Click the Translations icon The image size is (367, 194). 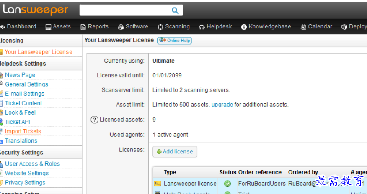point(1,141)
